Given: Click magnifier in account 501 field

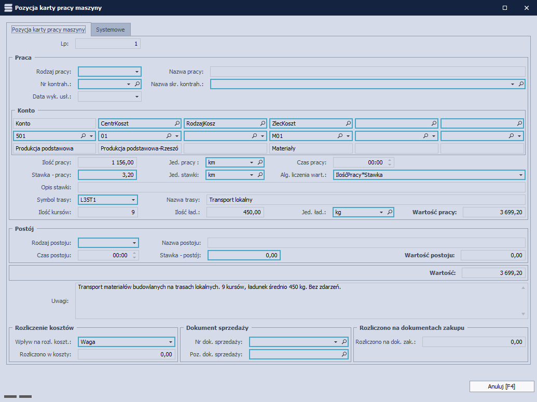Looking at the screenshot, I should tap(83, 136).
